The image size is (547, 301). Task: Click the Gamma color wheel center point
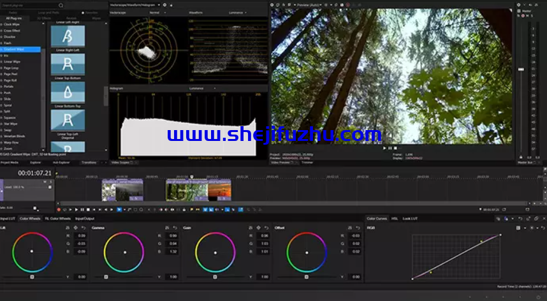click(125, 252)
